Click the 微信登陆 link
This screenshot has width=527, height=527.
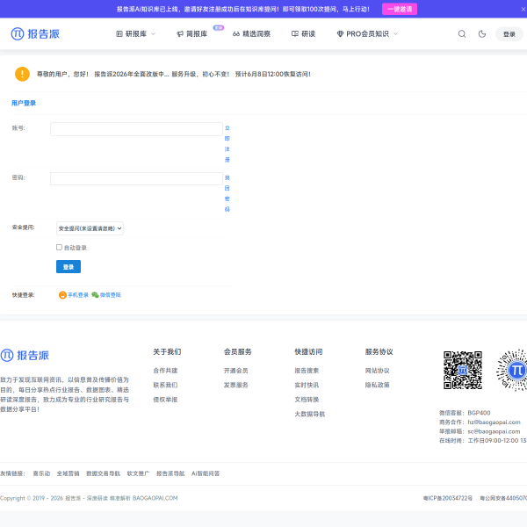[111, 295]
